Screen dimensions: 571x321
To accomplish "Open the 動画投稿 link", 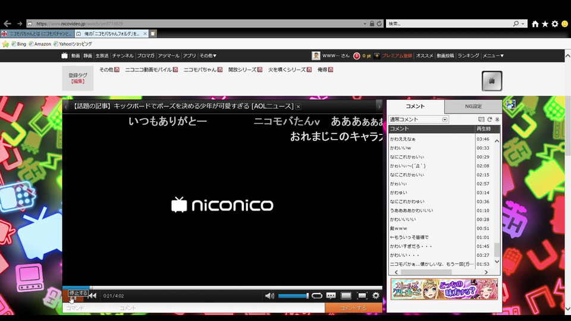I will (x=445, y=56).
